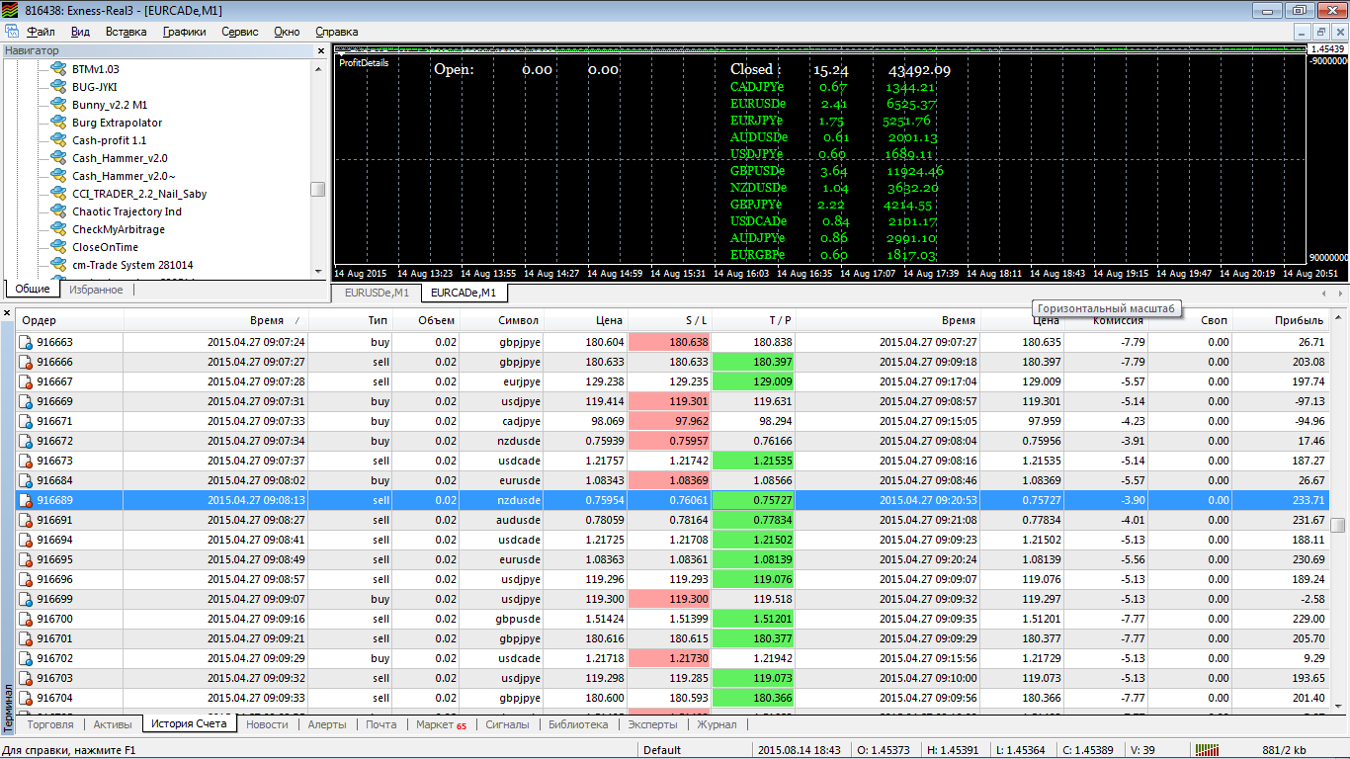
Task: Select Cash-profit 1.1 expert icon
Action: point(58,140)
